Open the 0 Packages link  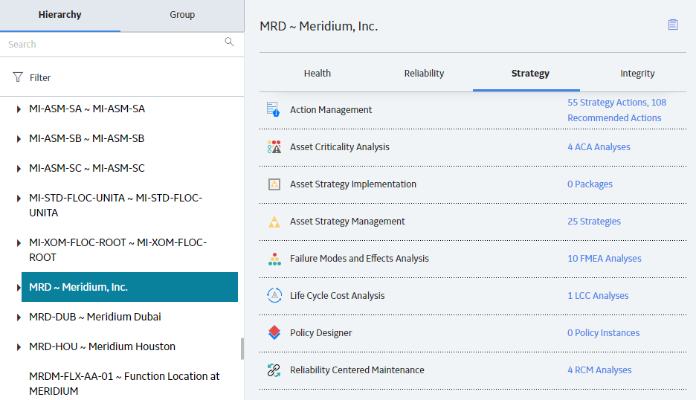point(590,184)
